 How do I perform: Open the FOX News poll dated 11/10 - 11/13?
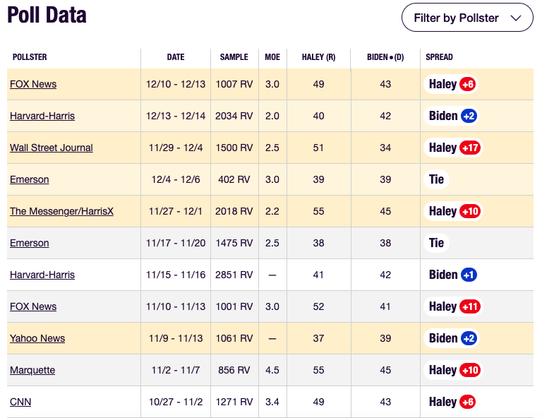tap(33, 306)
